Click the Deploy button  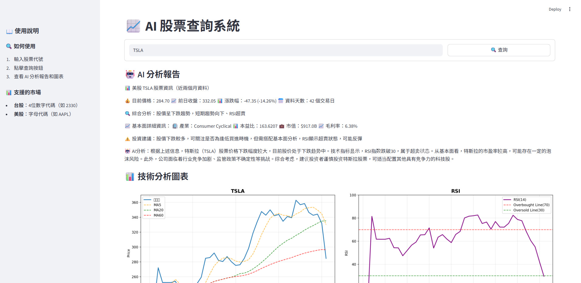[x=555, y=9]
